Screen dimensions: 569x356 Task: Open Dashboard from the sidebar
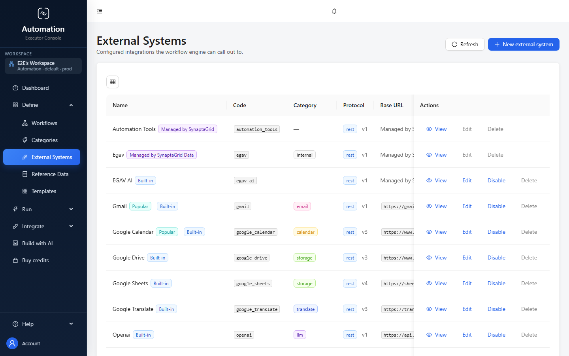click(x=41, y=88)
